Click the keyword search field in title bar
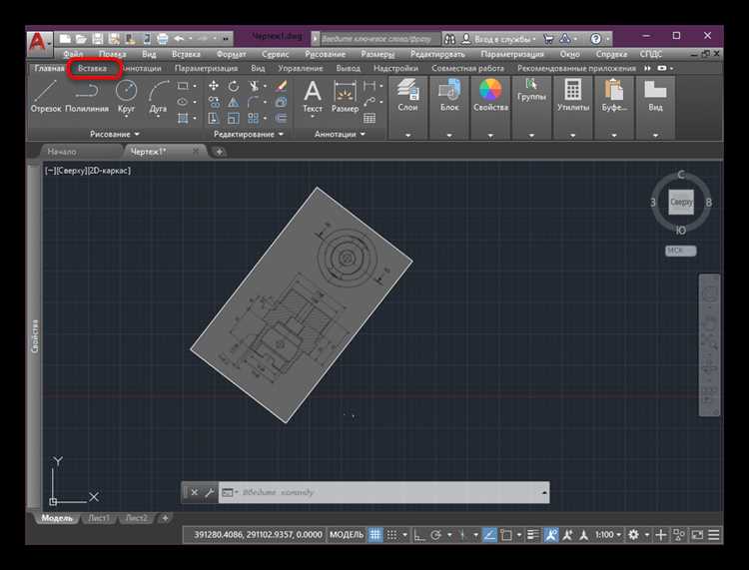 click(x=378, y=39)
